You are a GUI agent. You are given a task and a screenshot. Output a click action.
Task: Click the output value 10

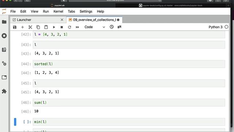[x=36, y=111]
